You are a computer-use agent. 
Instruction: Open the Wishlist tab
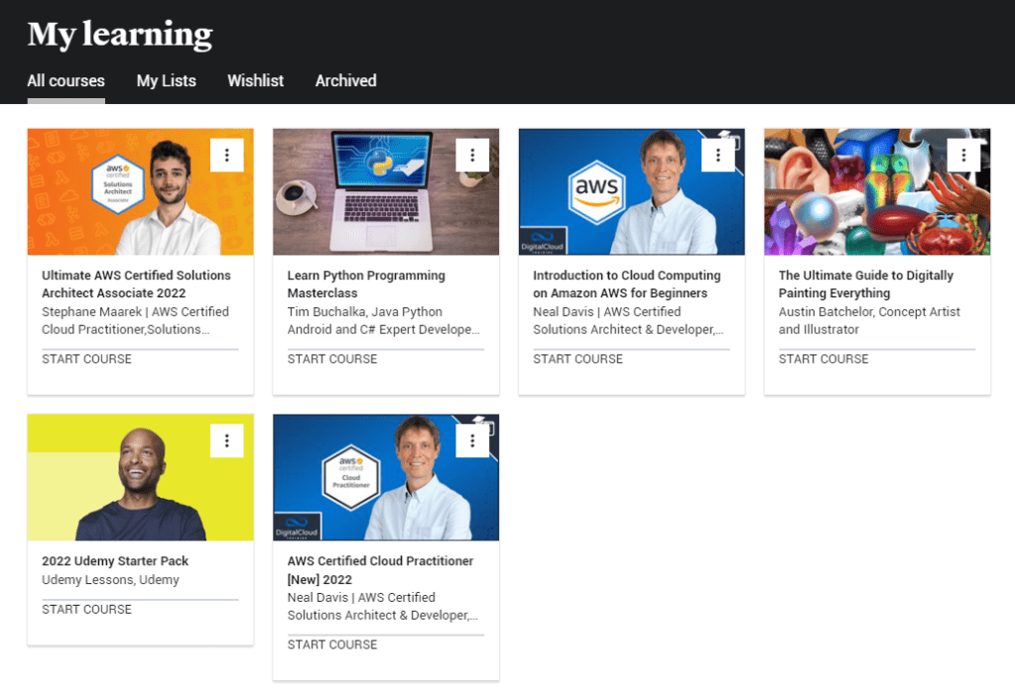coord(255,81)
